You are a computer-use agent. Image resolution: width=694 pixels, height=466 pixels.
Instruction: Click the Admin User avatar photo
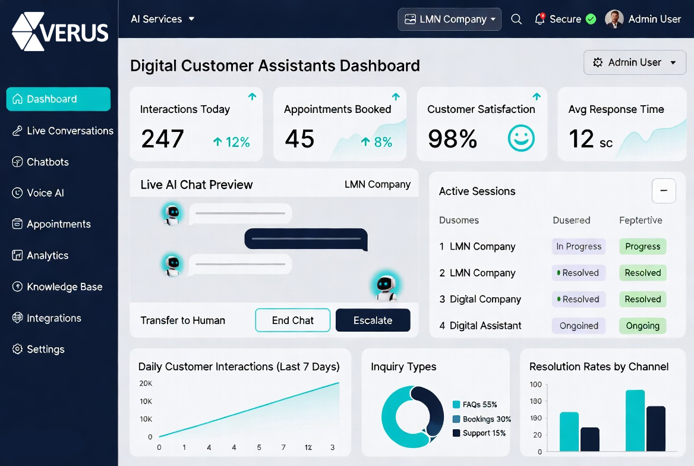[614, 19]
